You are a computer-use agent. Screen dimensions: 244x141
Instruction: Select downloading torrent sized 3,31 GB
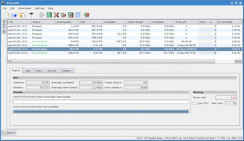click(x=125, y=45)
